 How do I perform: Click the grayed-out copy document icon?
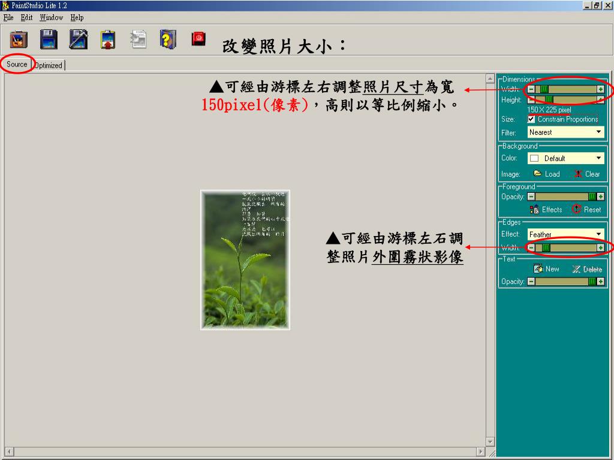139,39
